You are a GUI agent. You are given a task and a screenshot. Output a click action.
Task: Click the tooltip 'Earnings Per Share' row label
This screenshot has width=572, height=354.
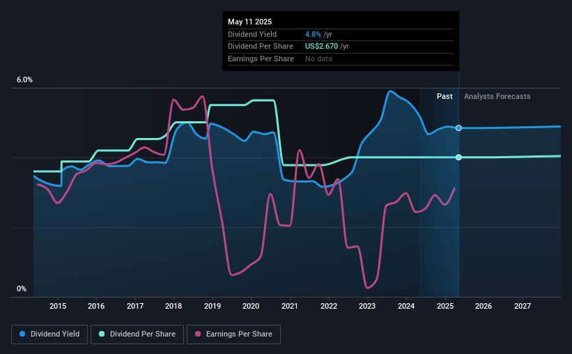coord(261,59)
